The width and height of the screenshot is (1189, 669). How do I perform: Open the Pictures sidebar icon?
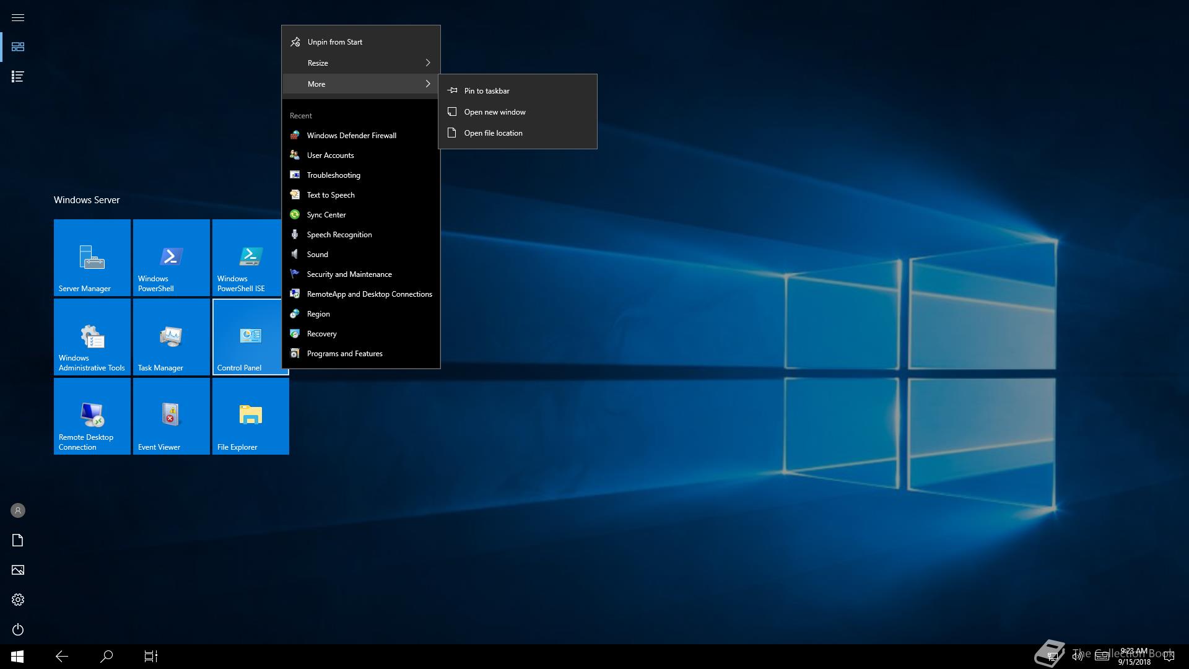click(18, 570)
